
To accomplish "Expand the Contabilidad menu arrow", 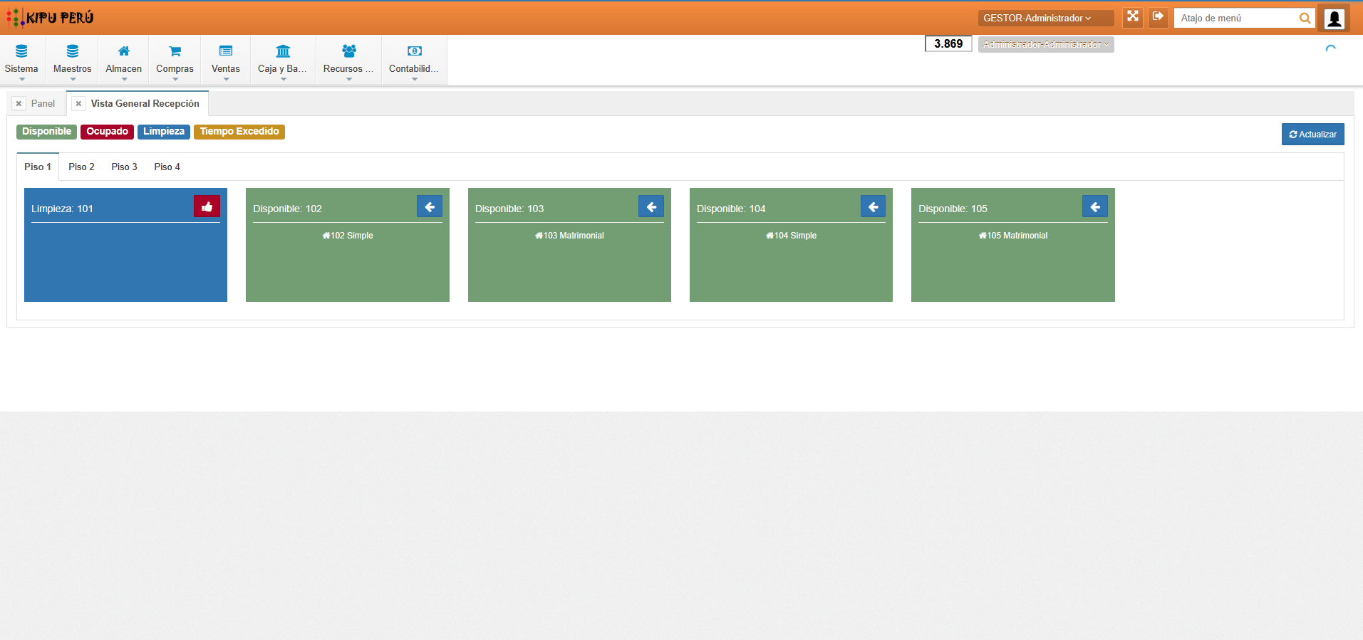I will 415,79.
